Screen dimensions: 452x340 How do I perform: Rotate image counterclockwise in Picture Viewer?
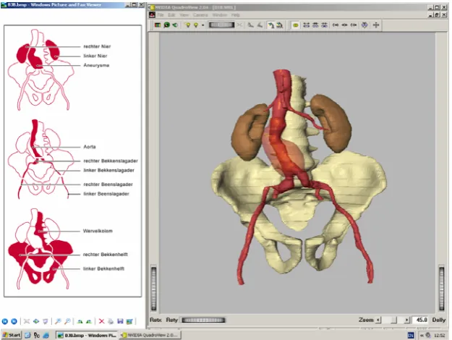89,321
